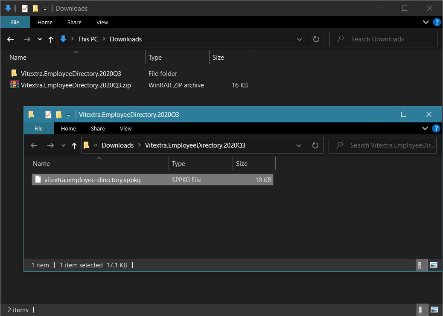Go back in Downloads window

[x=10, y=39]
